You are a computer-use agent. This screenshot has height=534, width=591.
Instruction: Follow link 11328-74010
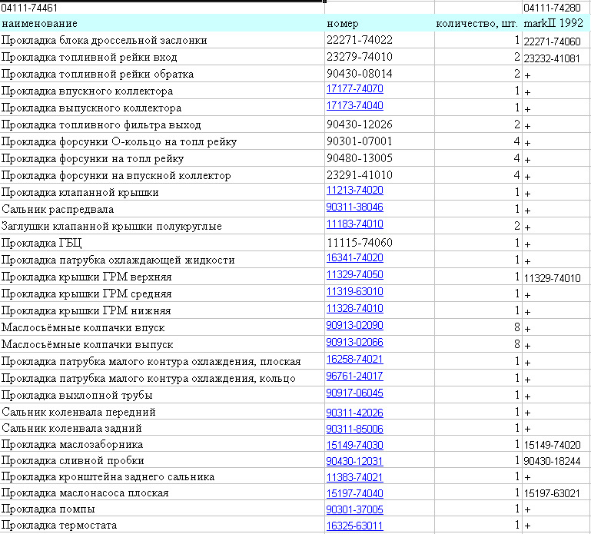pyautogui.click(x=354, y=309)
